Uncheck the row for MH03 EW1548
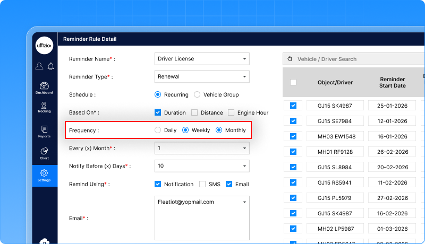425x244 pixels. 293,136
